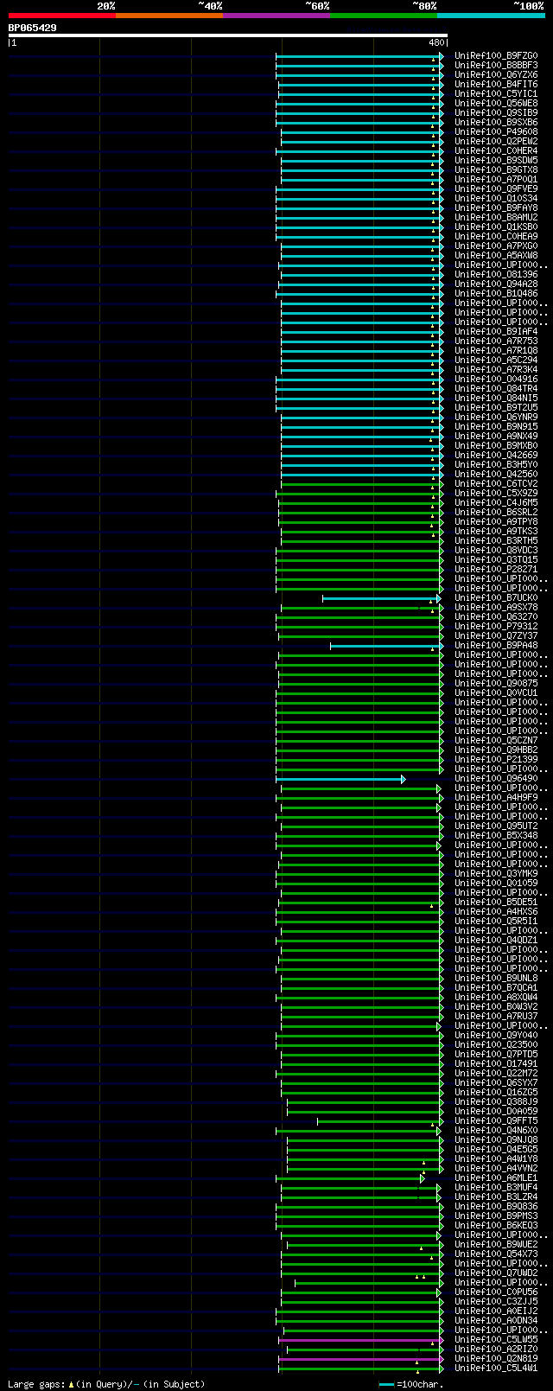Click label UniRef100_Q3YMK9
The height and width of the screenshot is (1391, 553).
tap(496, 874)
